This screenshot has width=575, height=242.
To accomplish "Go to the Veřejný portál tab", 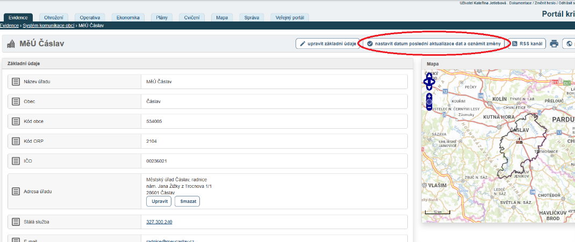I will [290, 18].
